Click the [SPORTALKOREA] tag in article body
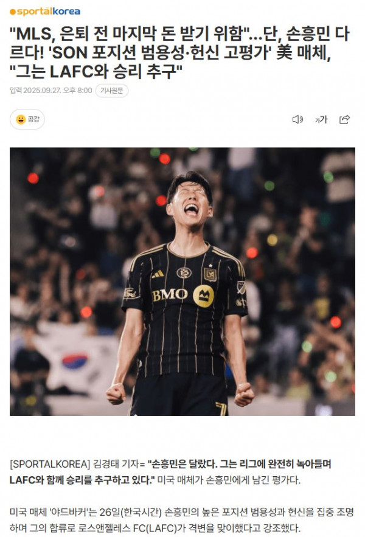Viewport: 365px width, 537px height. [x=50, y=464]
